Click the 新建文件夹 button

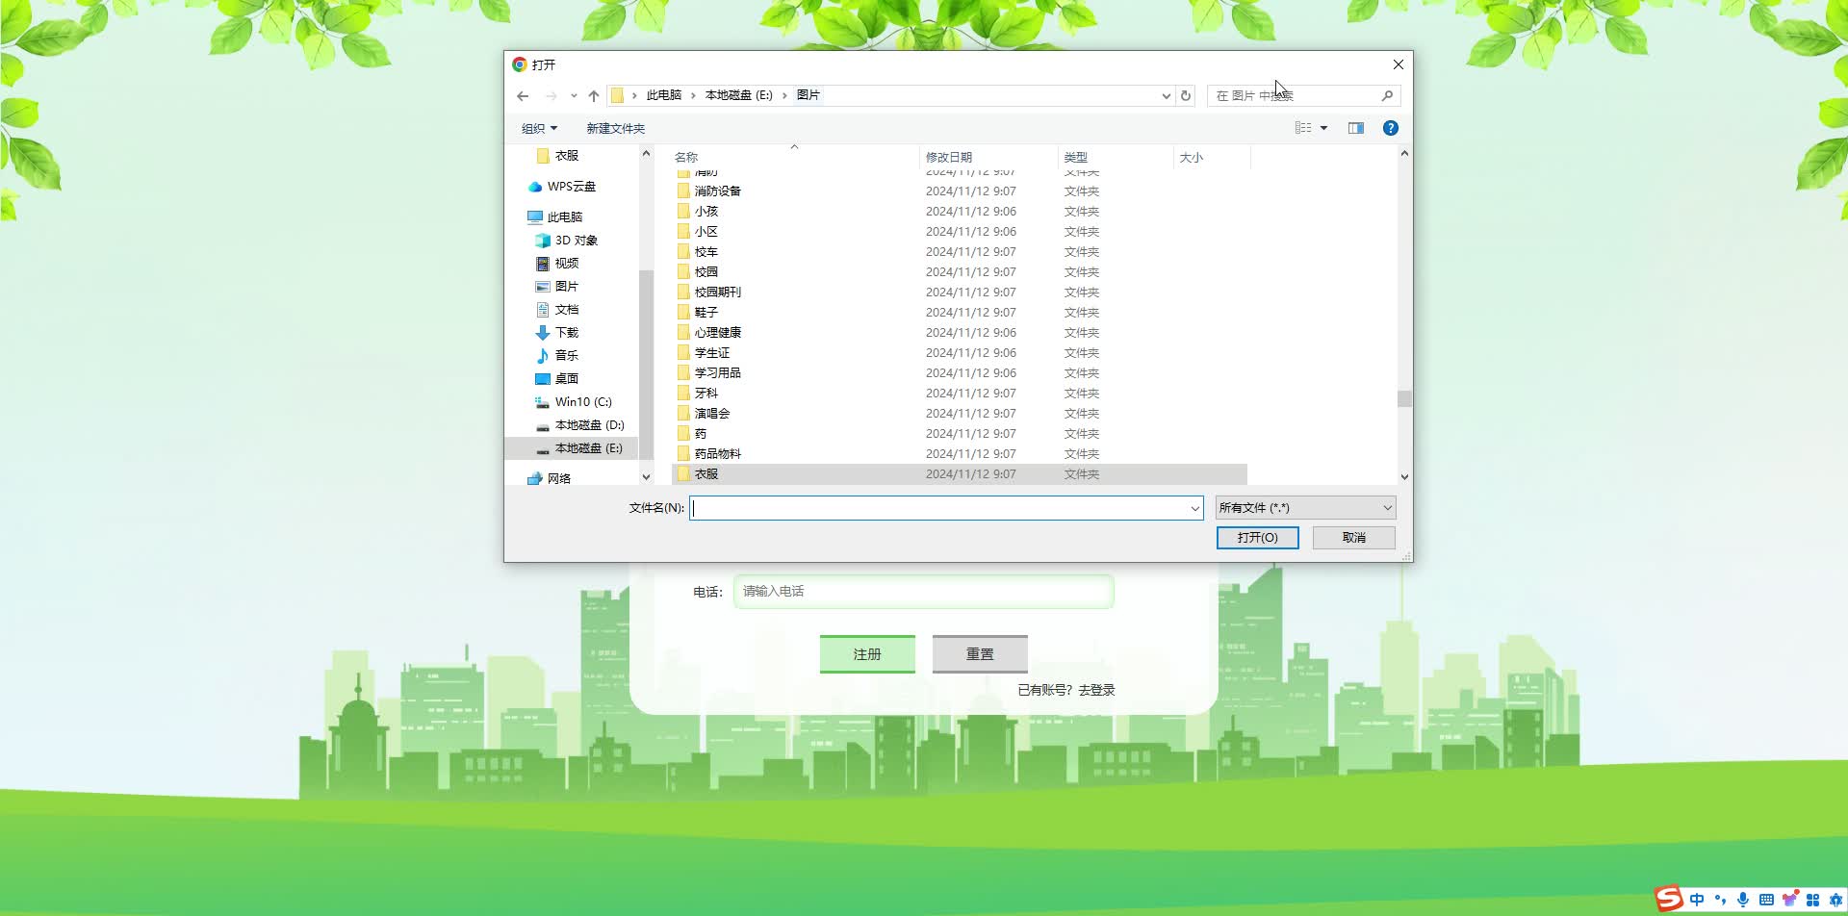click(x=616, y=128)
